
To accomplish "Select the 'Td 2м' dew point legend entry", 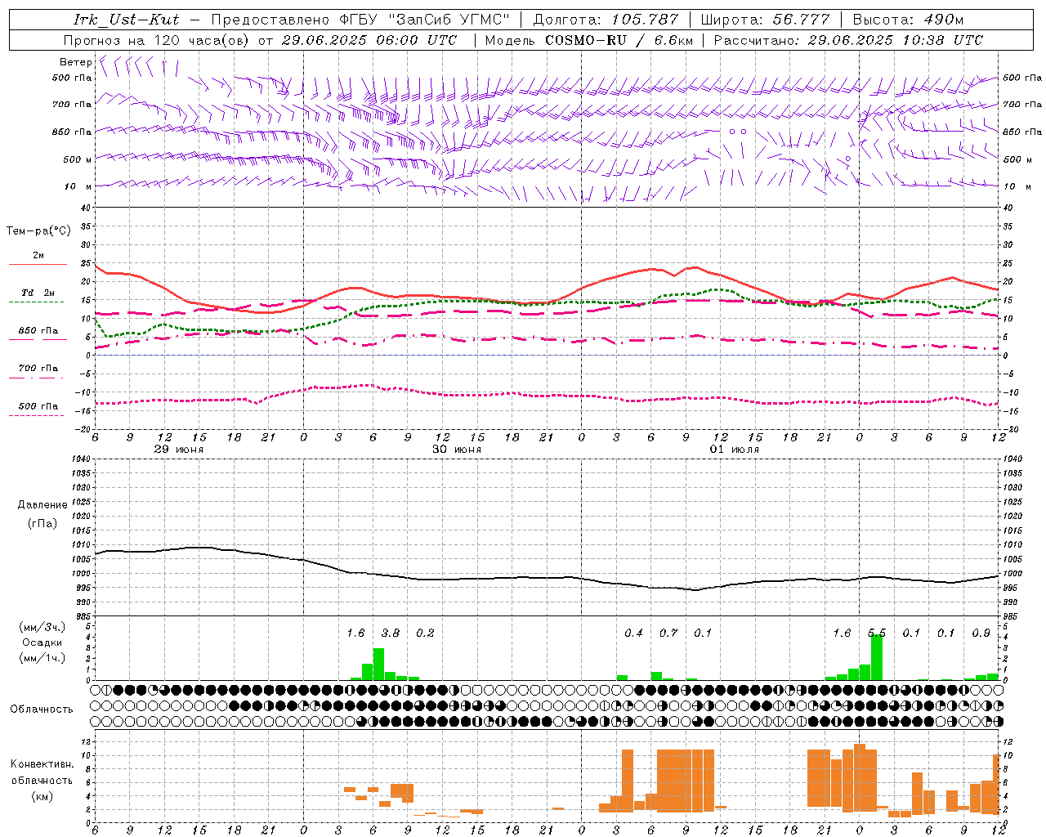I will coord(38,293).
